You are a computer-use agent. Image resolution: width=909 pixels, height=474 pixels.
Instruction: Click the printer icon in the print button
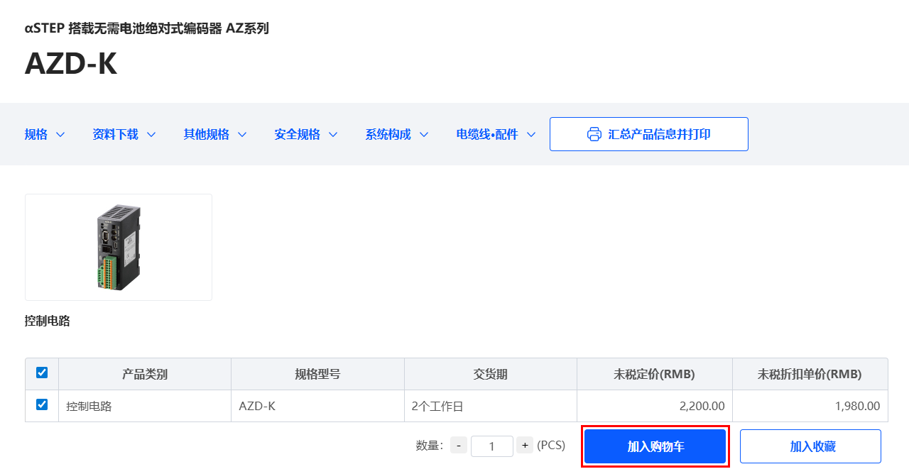click(x=594, y=134)
